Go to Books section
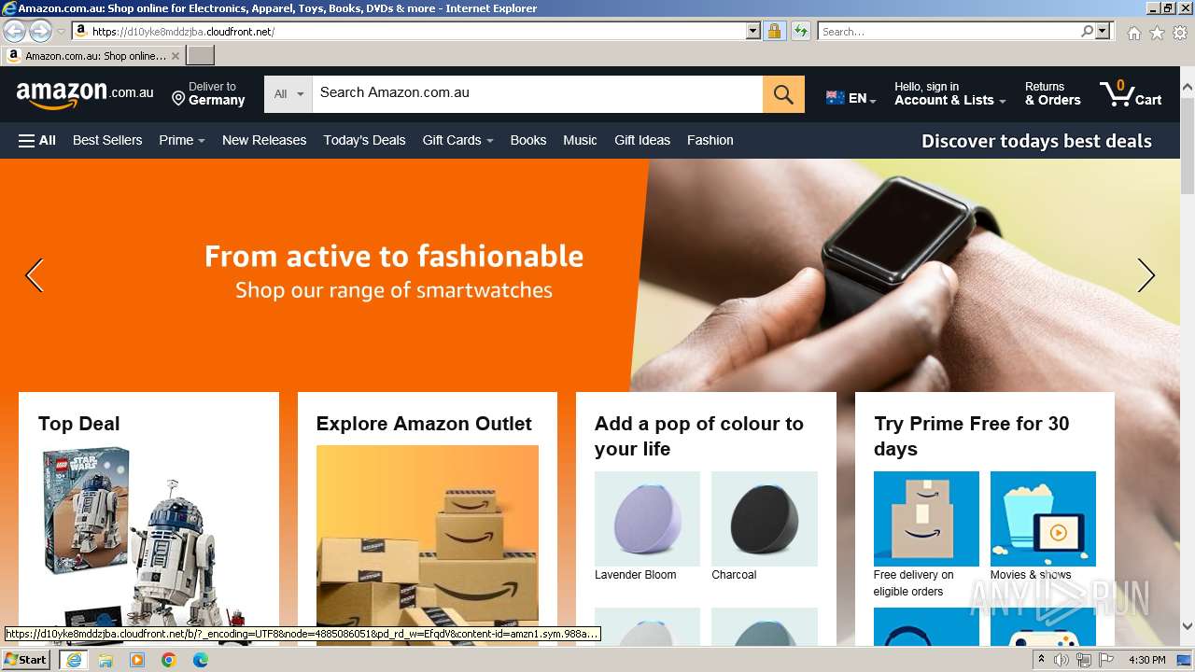Screen dimensions: 1195x672 coord(528,140)
